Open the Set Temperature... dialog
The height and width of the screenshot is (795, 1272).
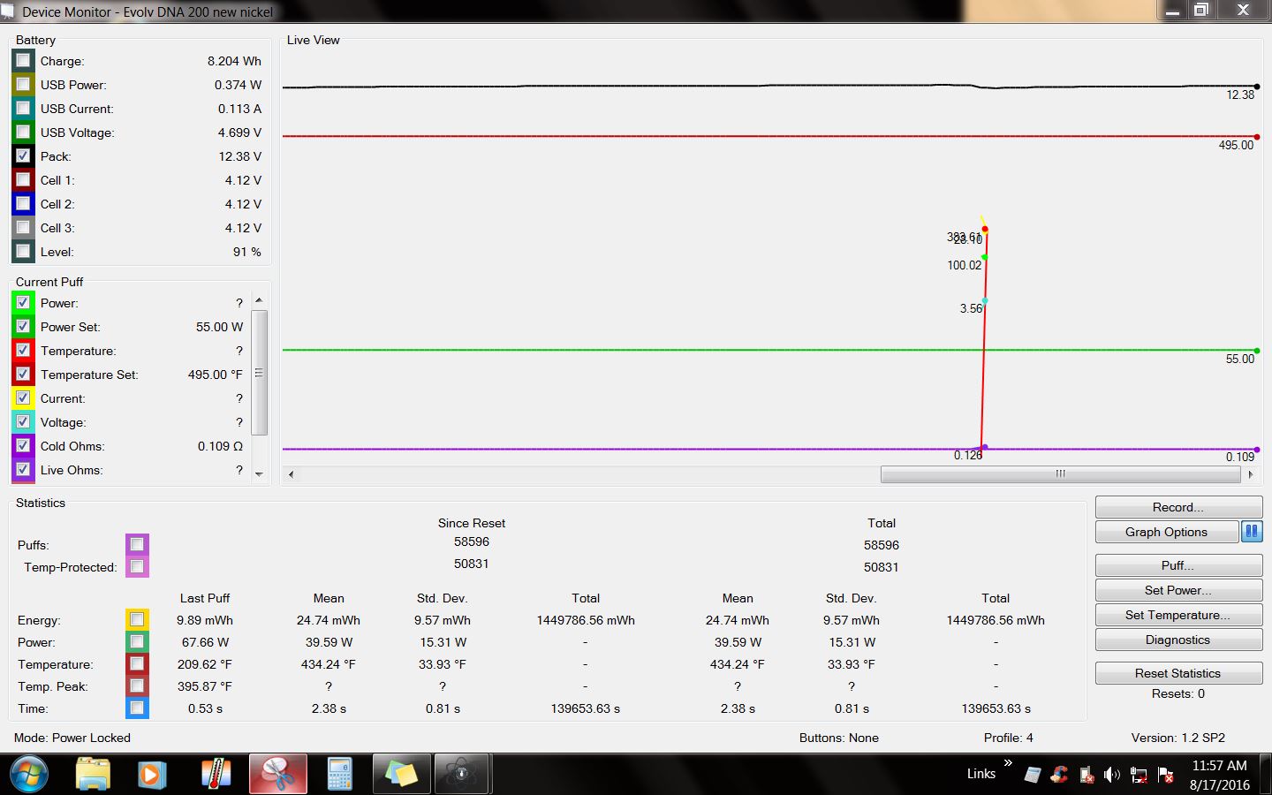[x=1178, y=615]
